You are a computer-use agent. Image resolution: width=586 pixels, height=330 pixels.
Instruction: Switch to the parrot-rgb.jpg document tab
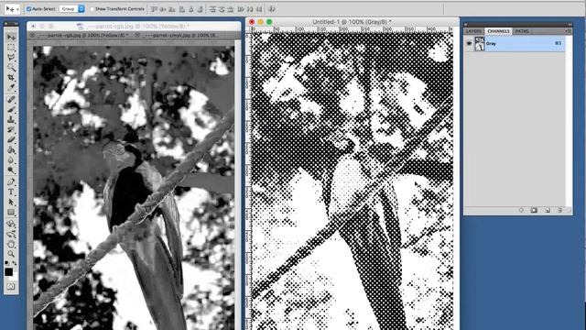(x=83, y=35)
